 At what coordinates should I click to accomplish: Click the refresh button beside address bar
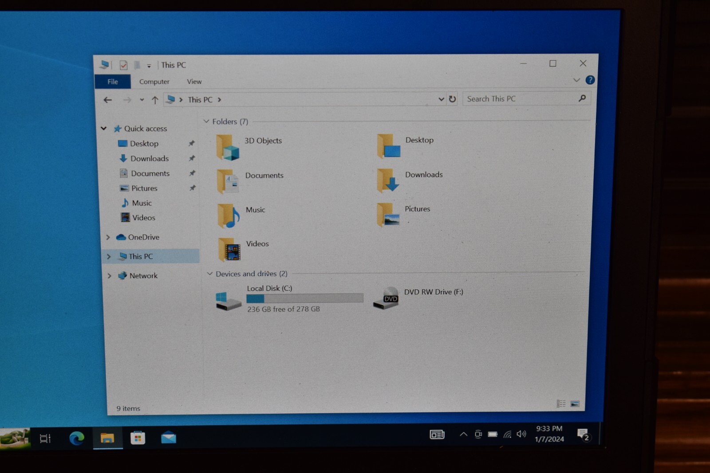pos(452,99)
